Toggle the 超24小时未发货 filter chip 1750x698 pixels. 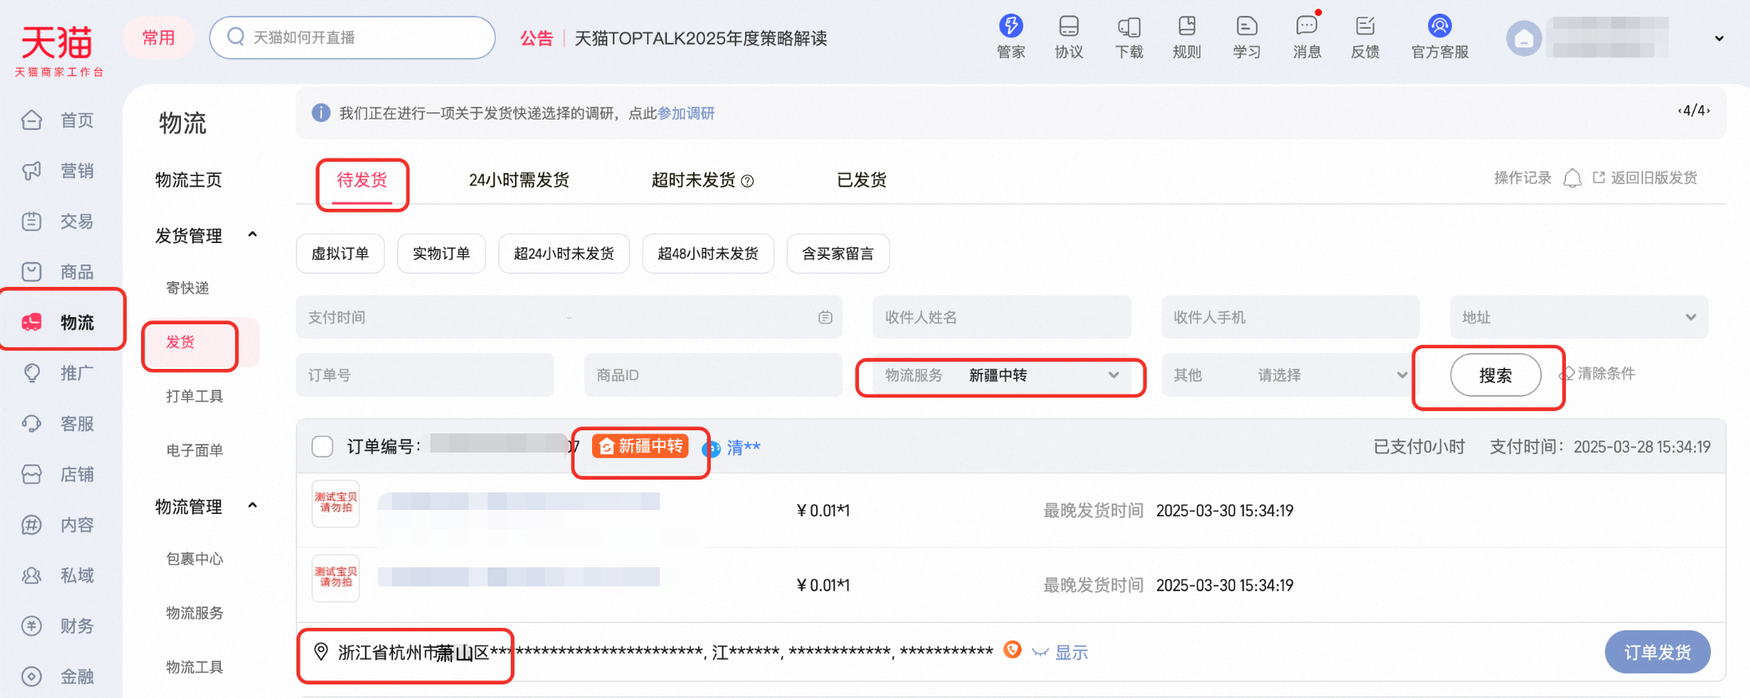[x=564, y=253]
